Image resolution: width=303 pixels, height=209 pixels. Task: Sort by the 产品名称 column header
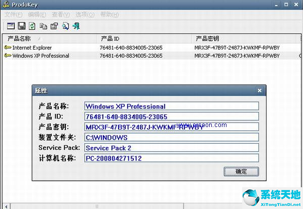coord(50,39)
